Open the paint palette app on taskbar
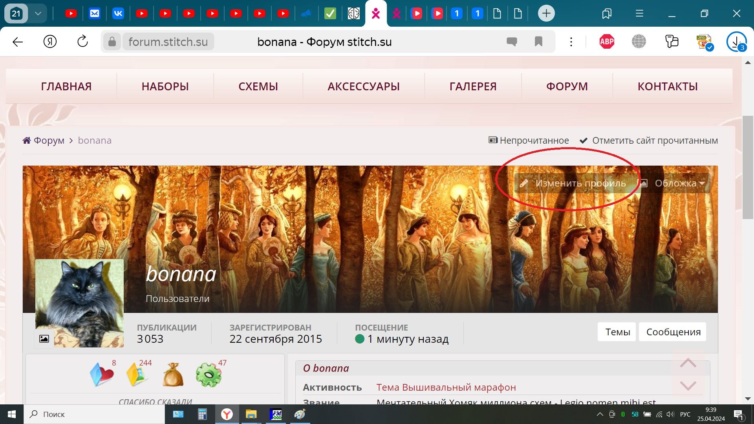 [300, 414]
